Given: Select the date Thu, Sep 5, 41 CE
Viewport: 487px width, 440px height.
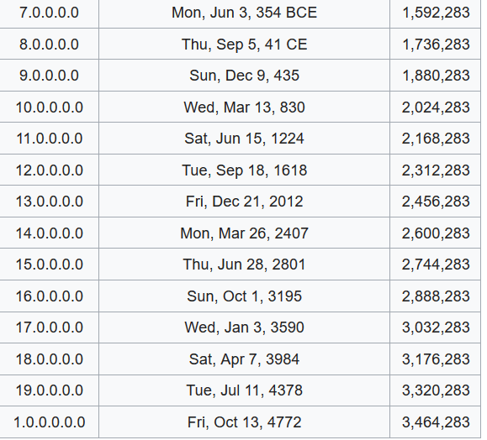Looking at the screenshot, I should (x=244, y=45).
